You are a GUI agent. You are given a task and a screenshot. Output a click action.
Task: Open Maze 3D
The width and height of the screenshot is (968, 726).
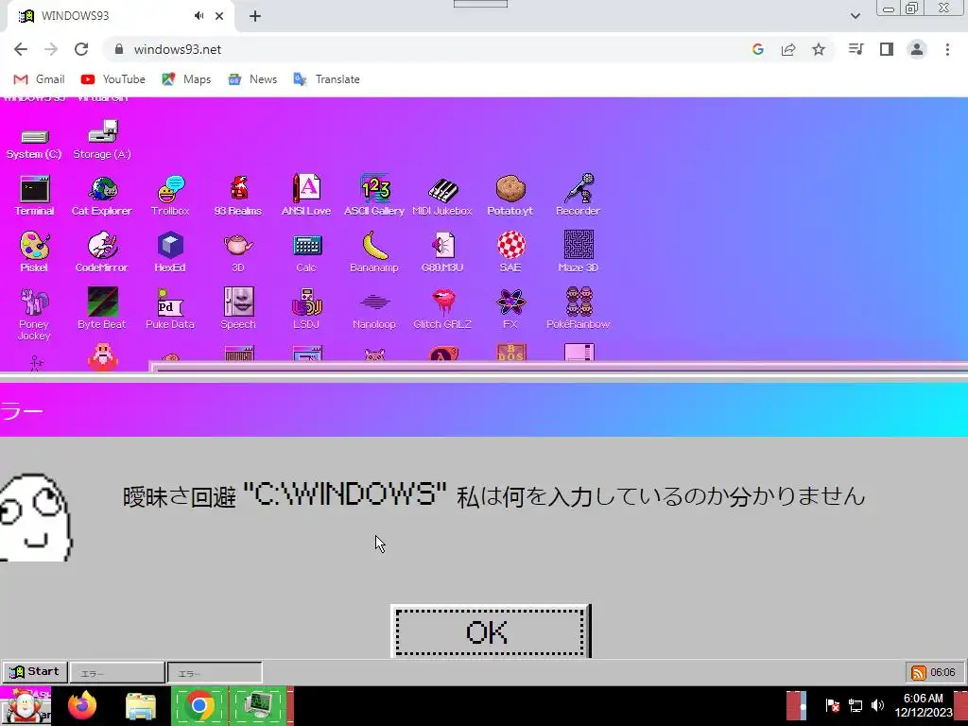tap(579, 251)
